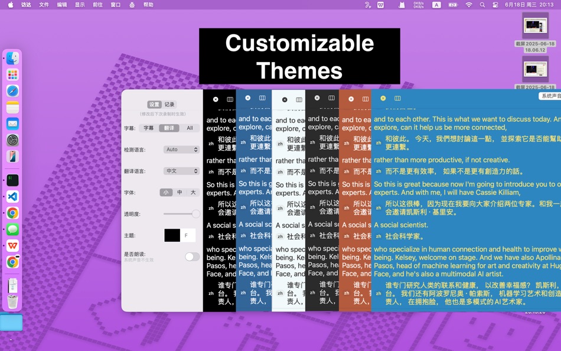Image resolution: width=561 pixels, height=351 pixels.
Task: Open the 翻译语言 中文 dropdown
Action: click(181, 171)
